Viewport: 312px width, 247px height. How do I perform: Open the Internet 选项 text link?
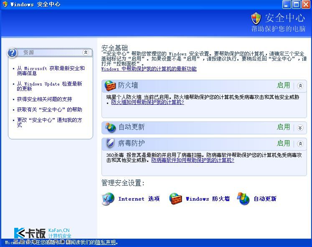click(139, 199)
